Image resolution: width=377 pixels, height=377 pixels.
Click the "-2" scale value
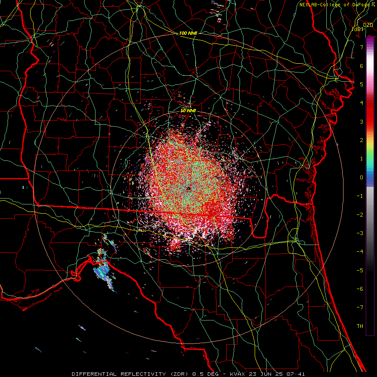(360, 215)
